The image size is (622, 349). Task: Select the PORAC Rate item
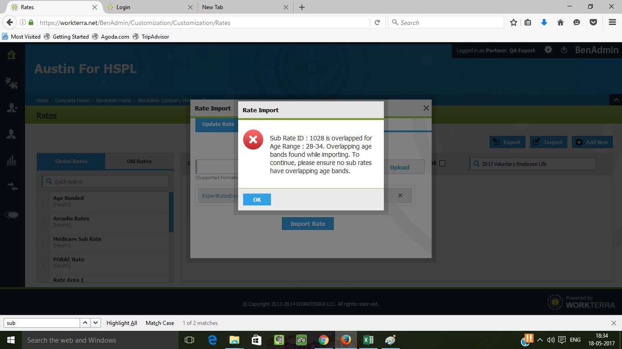(x=68, y=259)
